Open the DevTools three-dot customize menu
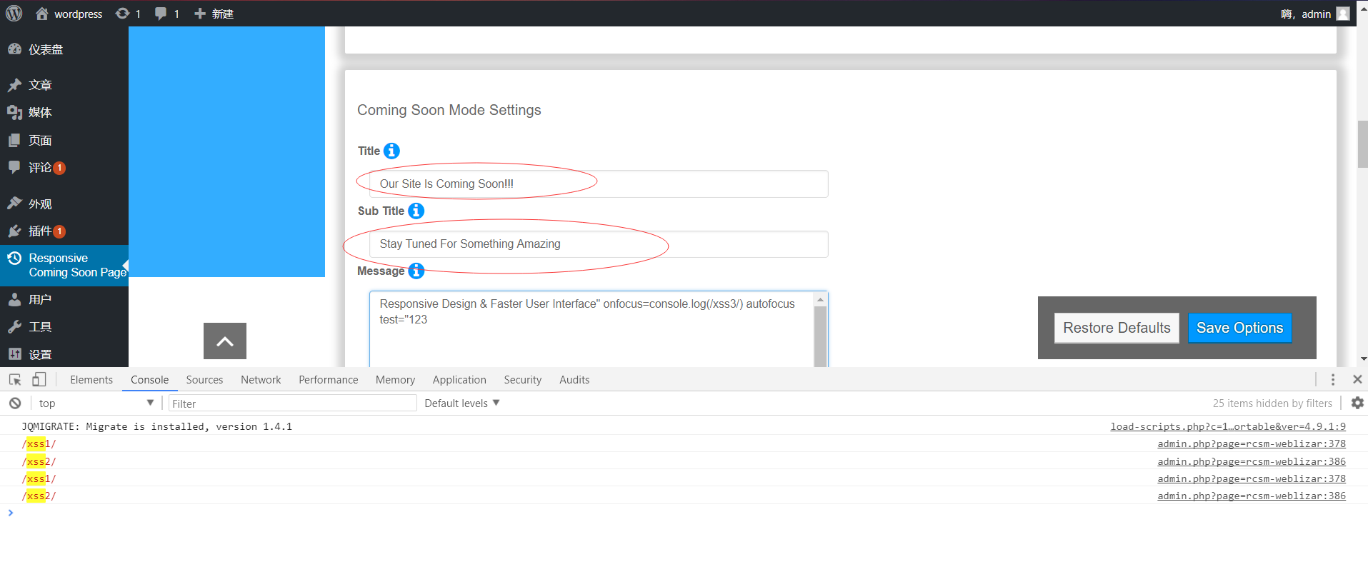Image resolution: width=1368 pixels, height=572 pixels. [1333, 380]
